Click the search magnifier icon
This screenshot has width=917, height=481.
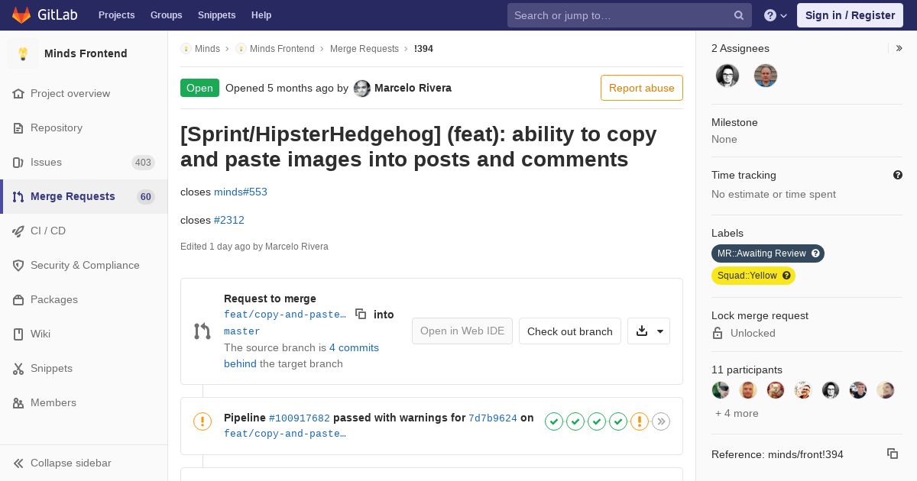[739, 15]
